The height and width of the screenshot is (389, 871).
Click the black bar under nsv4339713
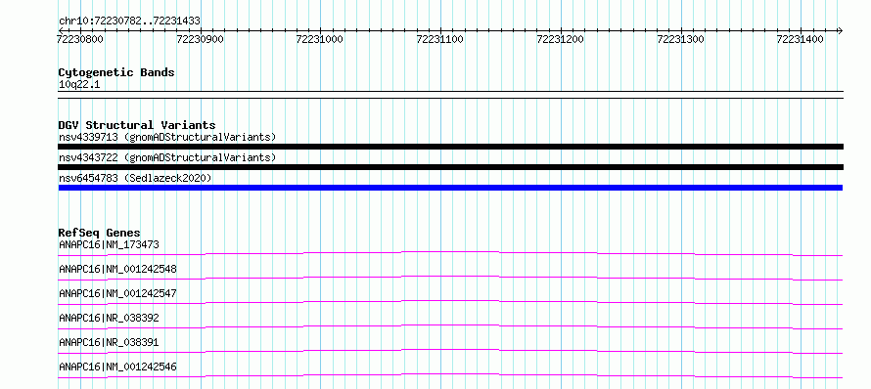tap(450, 147)
